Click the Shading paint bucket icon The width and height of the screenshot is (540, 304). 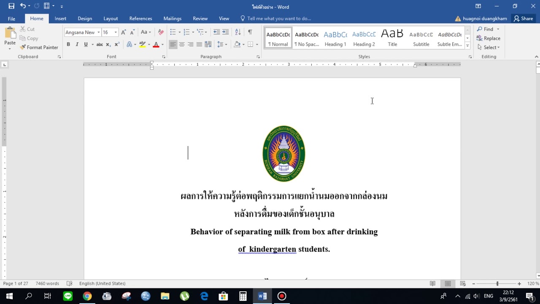pyautogui.click(x=237, y=44)
